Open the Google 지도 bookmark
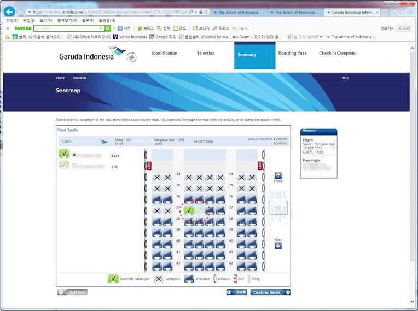This screenshot has height=311, width=418. pyautogui.click(x=162, y=37)
